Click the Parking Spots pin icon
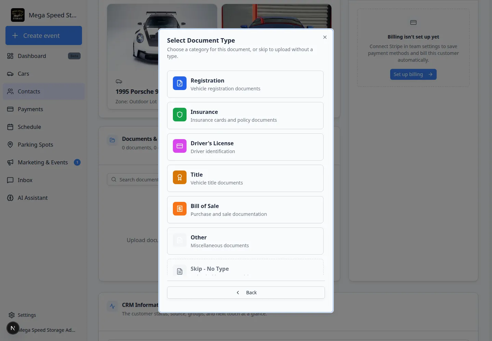Viewport: 492px width, 341px height. click(x=10, y=145)
